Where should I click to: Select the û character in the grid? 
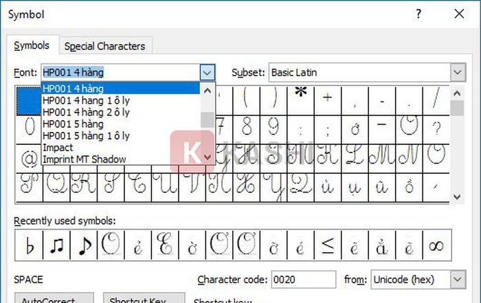(382, 188)
